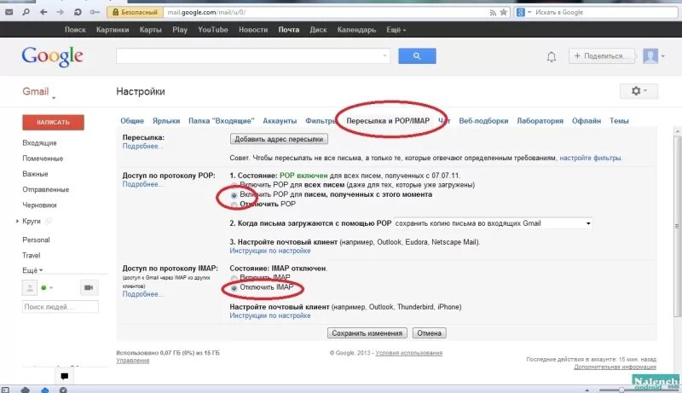The image size is (682, 393).
Task: Bookmark page with the star icon
Action: (x=503, y=12)
